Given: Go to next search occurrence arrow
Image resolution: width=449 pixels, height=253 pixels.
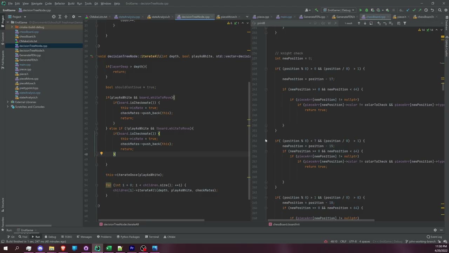Looking at the screenshot, I should pyautogui.click(x=365, y=23).
